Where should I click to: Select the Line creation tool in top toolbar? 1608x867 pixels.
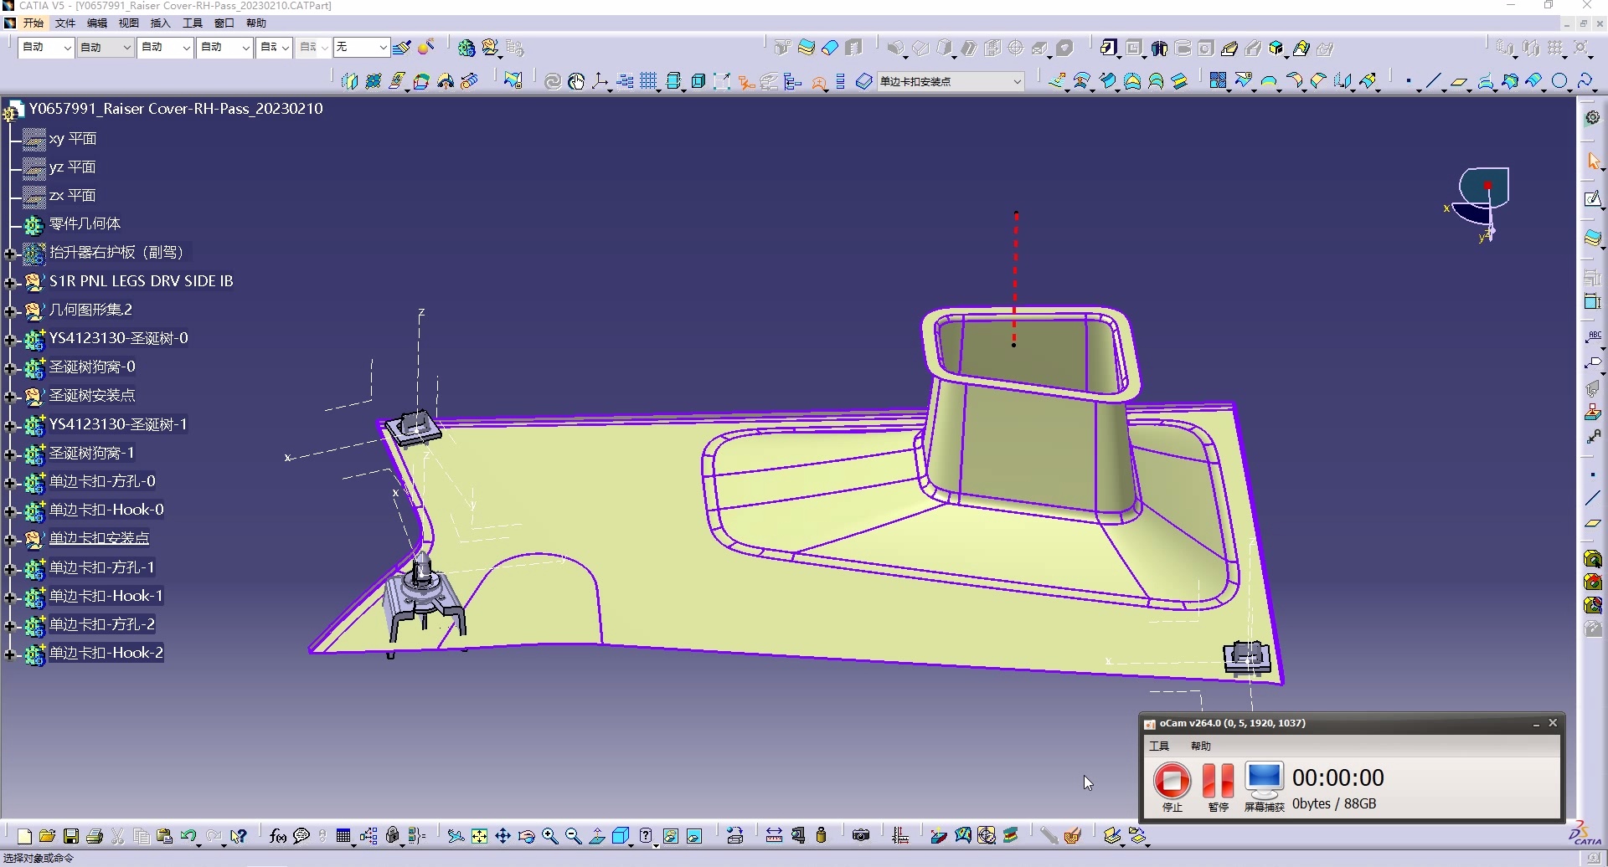pyautogui.click(x=1433, y=81)
